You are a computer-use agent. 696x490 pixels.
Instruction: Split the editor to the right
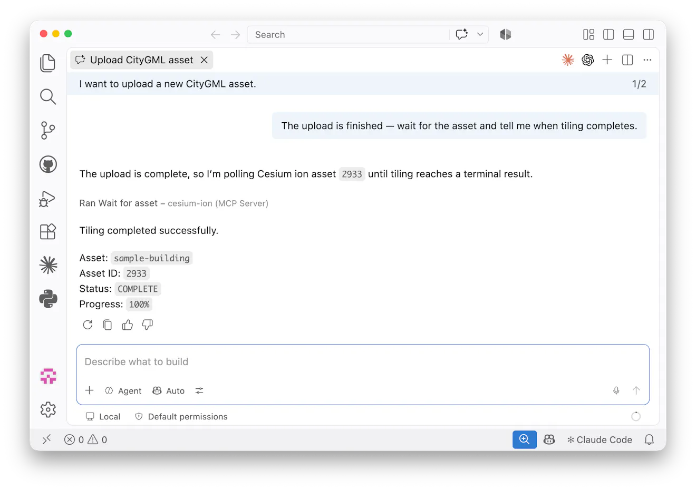pos(627,60)
